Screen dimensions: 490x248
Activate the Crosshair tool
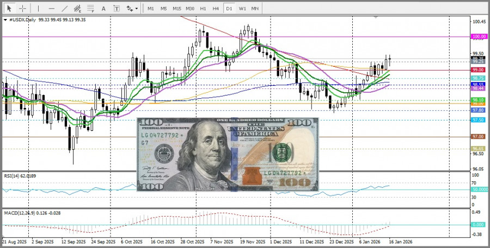click(x=23, y=9)
